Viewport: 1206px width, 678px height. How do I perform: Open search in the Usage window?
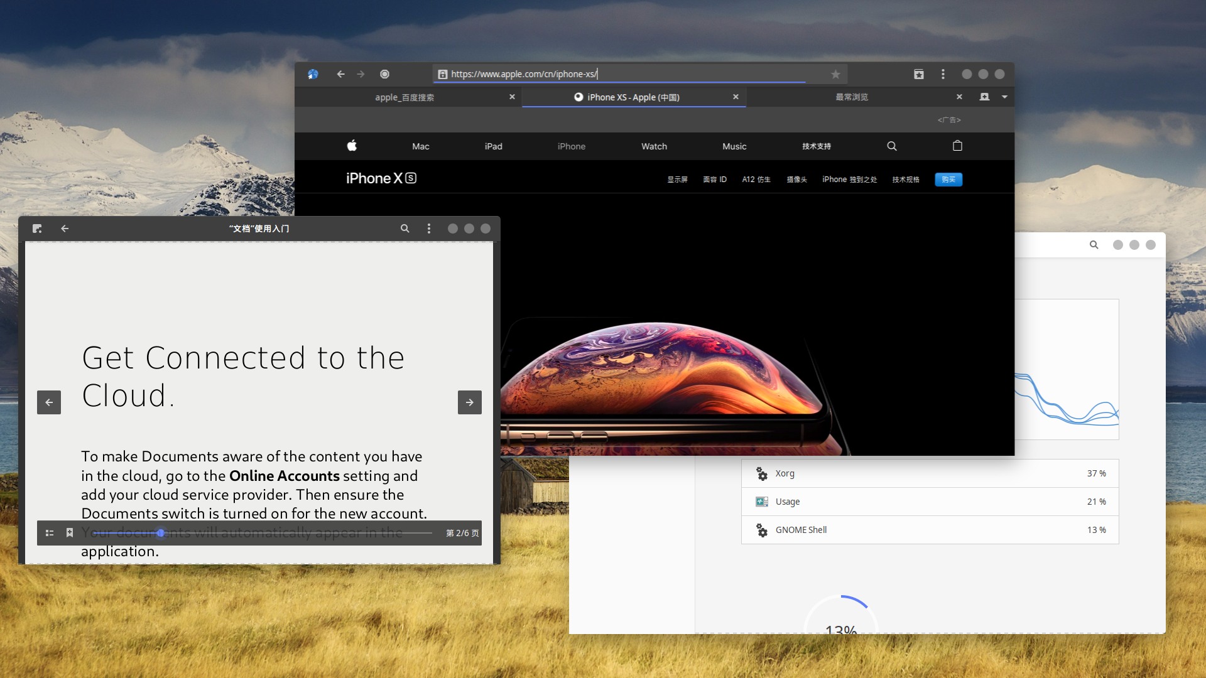tap(1094, 245)
